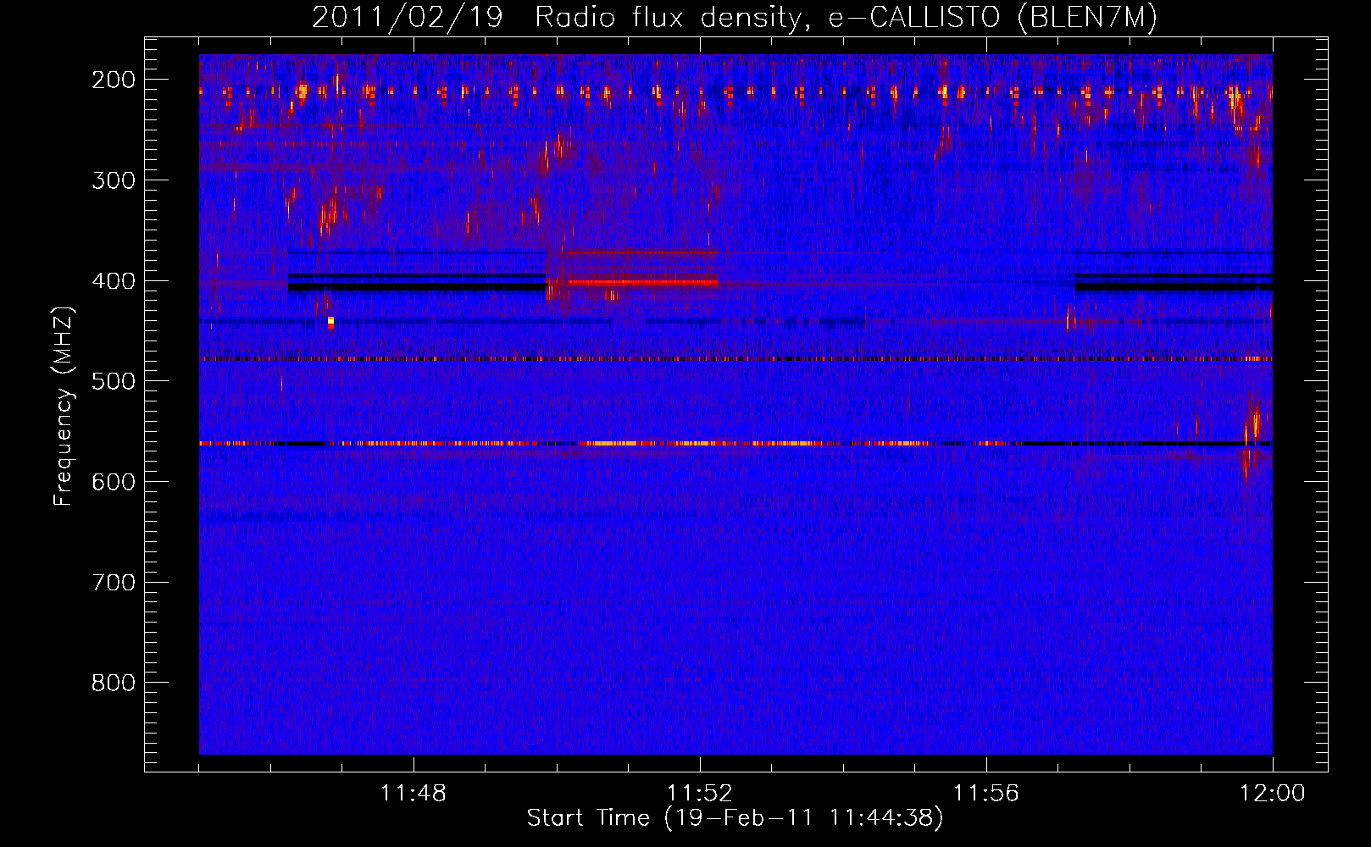Click the plot title '2011/02/19 Radio flux density'

(x=734, y=18)
